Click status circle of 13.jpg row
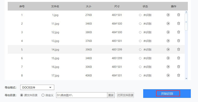198x102 pixels. tap(140, 41)
